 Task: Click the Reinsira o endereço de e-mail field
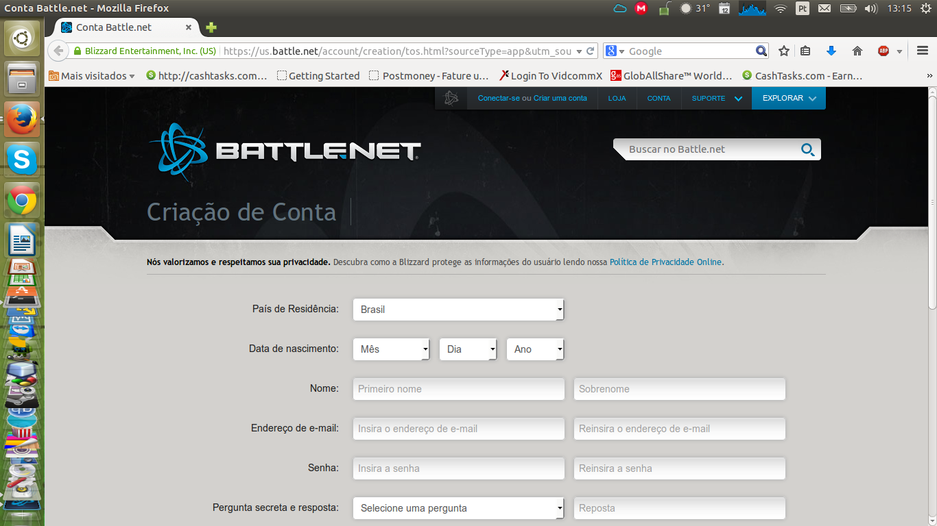click(x=679, y=429)
